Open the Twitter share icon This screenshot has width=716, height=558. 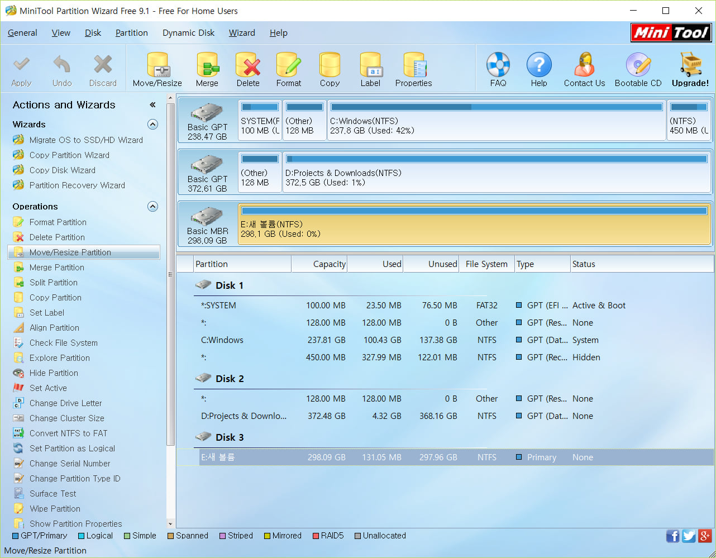pyautogui.click(x=689, y=536)
